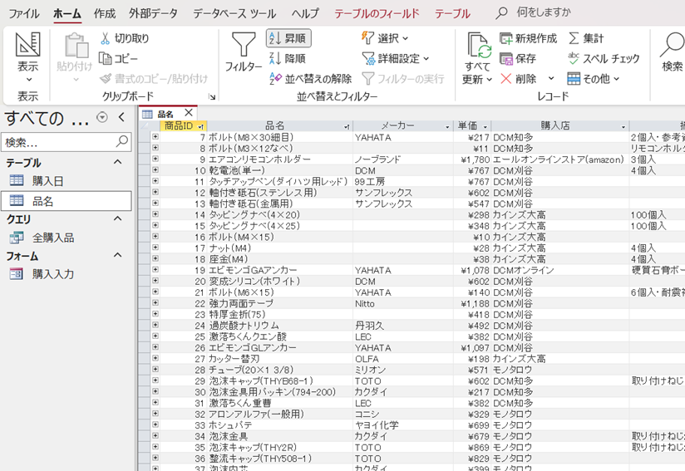This screenshot has width=685, height=471.
Task: Collapse the クエリ group in navigation pane
Action: (x=117, y=218)
